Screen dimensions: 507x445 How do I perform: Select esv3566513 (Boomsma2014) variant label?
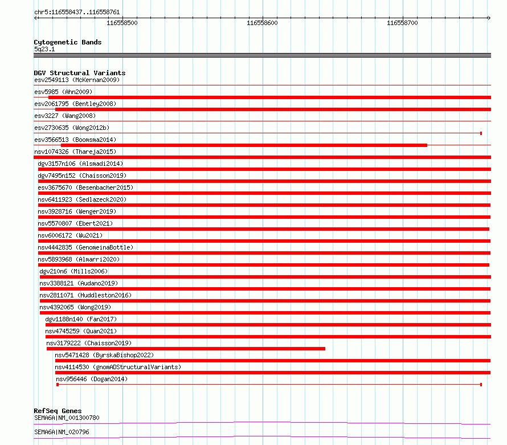click(x=75, y=140)
